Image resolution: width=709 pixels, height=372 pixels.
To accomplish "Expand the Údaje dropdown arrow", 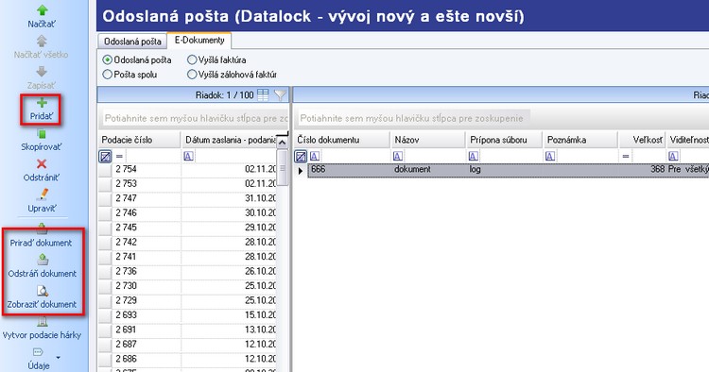I will 58,358.
